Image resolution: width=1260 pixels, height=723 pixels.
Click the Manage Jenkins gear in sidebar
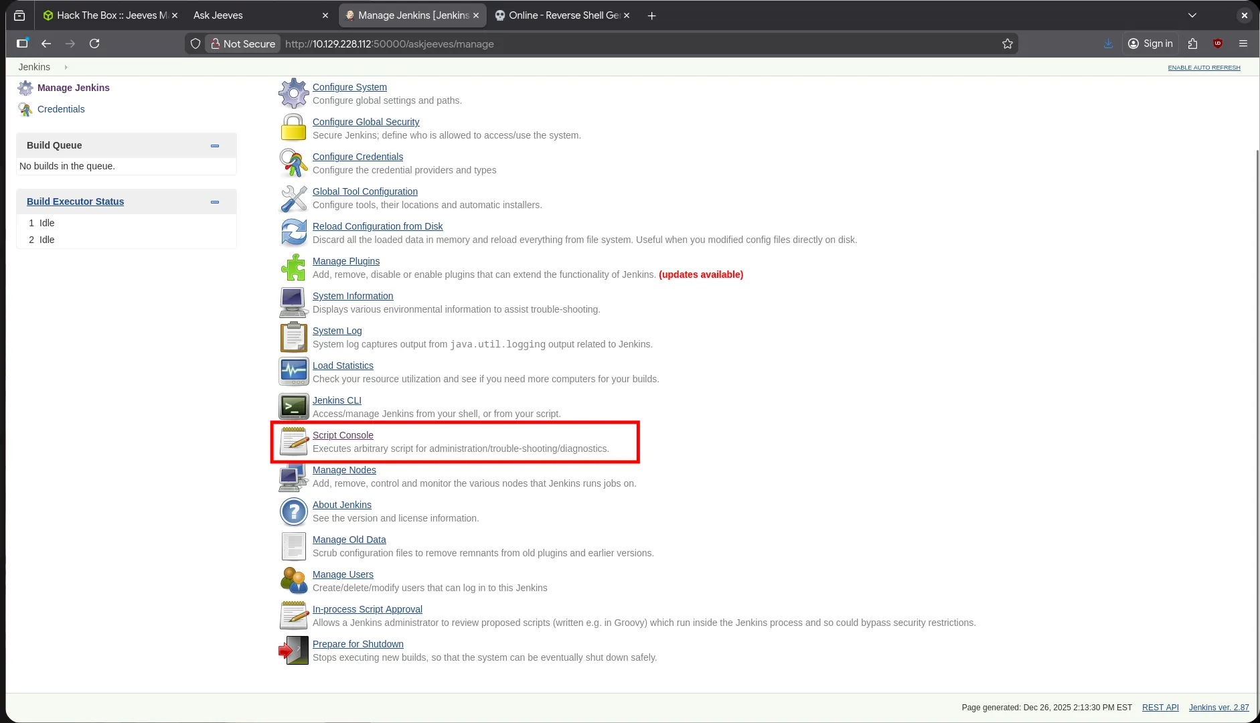point(25,87)
